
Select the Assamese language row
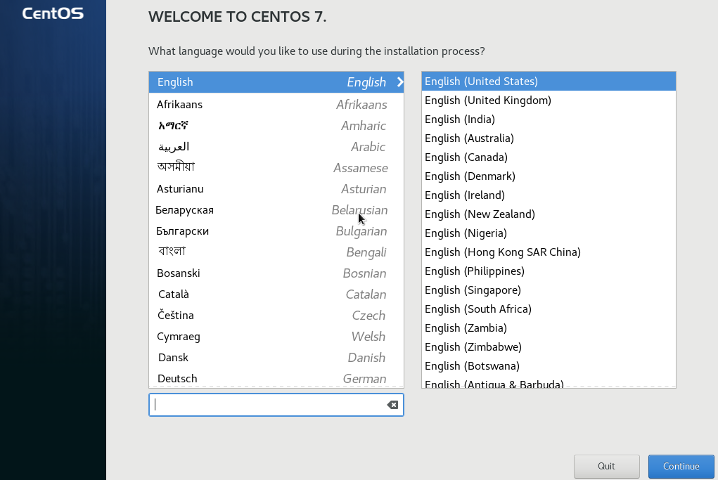[276, 168]
